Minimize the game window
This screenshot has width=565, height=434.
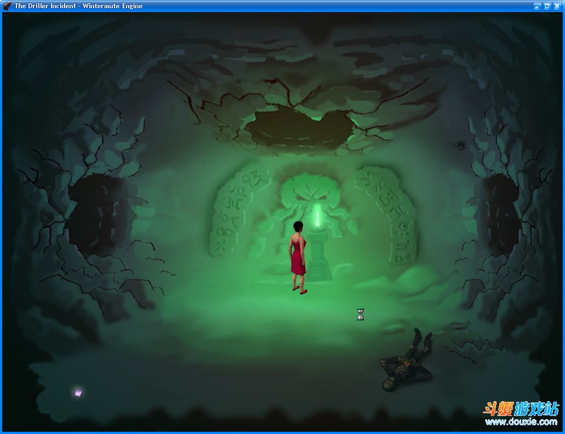tap(537, 6)
